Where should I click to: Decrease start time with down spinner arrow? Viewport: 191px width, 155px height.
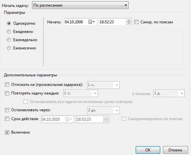tap(129, 23)
